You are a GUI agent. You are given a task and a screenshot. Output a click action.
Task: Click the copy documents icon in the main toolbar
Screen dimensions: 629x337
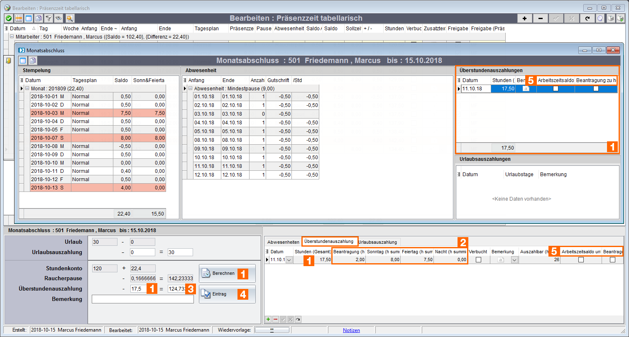pyautogui.click(x=39, y=18)
